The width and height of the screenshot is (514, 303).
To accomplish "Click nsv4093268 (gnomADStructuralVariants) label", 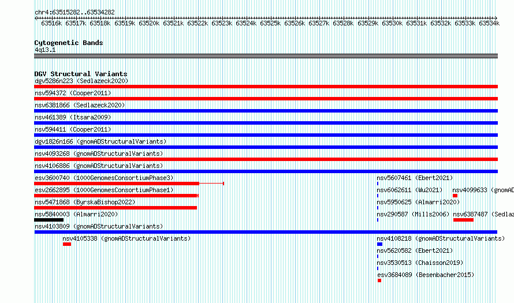I will (99, 154).
